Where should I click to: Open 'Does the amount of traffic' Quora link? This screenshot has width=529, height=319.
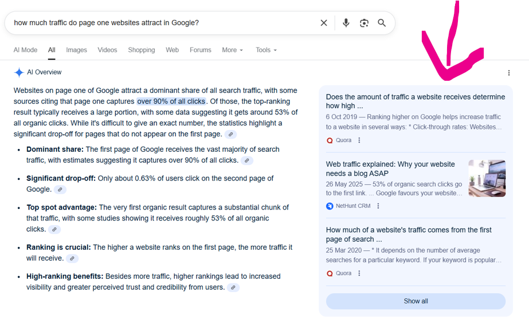coord(416,101)
